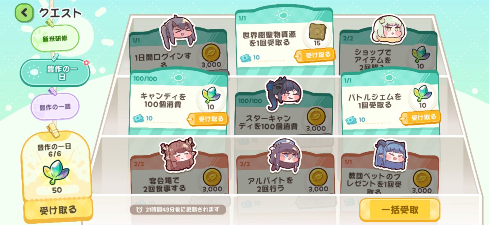489x225 pixels.
Task: Tap the gold coin on the スターキャンディ card
Action: (316, 116)
